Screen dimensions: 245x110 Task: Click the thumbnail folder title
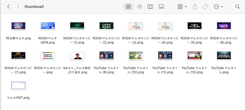point(34,7)
